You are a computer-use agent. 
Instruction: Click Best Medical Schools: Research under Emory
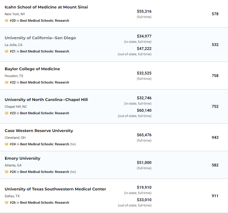(44, 172)
